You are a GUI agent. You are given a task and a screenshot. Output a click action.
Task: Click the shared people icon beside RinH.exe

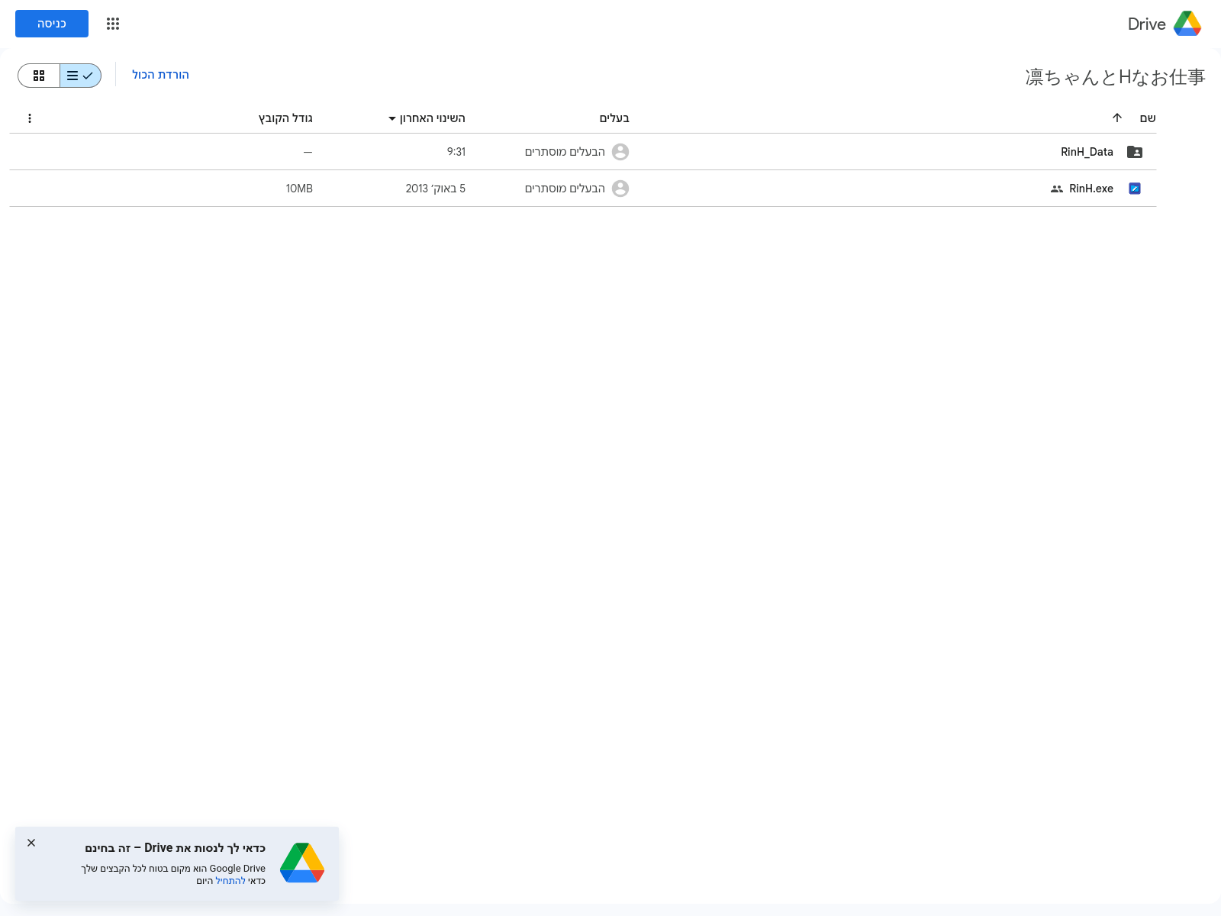[1057, 189]
